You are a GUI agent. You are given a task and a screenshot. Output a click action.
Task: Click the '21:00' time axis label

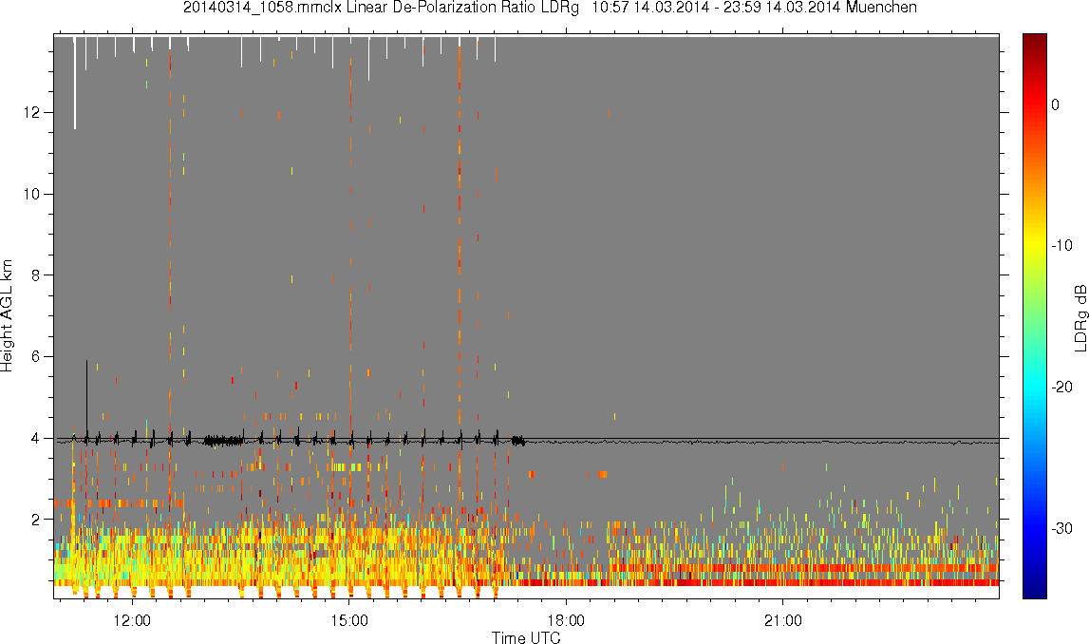pyautogui.click(x=782, y=620)
